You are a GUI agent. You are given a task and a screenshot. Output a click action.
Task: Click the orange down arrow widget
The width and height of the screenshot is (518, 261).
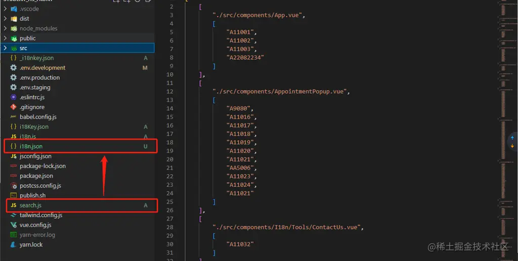click(512, 146)
